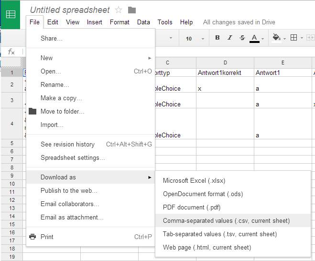Choose Import... from the menu
The image size is (315, 261).
[x=91, y=125]
